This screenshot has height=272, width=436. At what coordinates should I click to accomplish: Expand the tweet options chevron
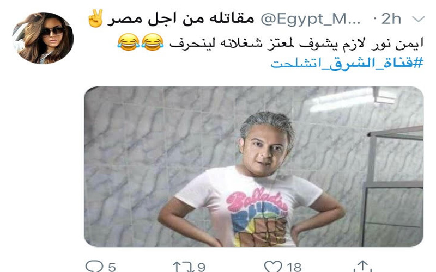tap(418, 19)
